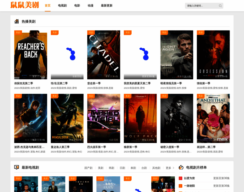Click the genre line 2023/美国/剧情,恐怖,奇幻
This screenshot has width=244, height=192.
[x=137, y=152]
